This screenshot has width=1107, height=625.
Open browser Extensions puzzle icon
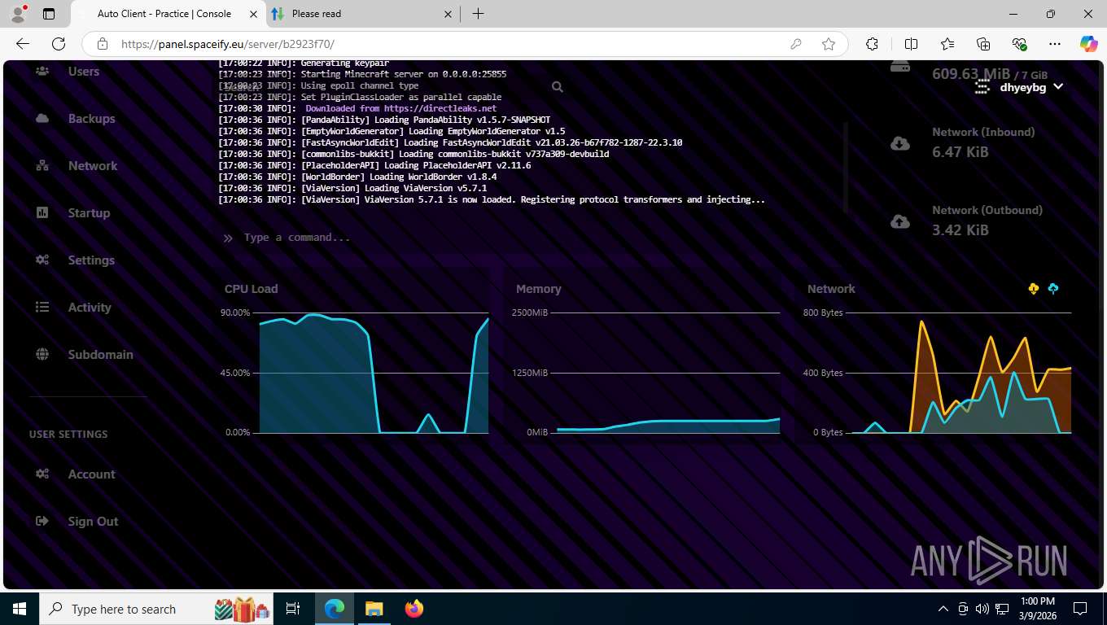click(872, 44)
